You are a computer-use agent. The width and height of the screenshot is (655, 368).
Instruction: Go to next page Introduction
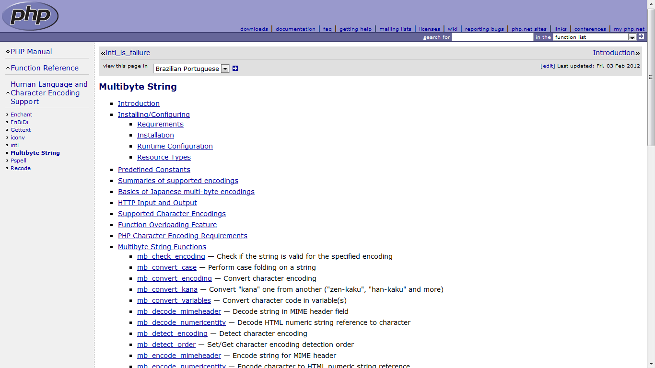[x=614, y=53]
